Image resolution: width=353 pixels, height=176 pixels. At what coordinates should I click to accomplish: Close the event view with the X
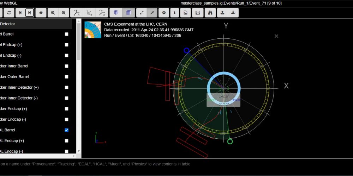pos(276,36)
